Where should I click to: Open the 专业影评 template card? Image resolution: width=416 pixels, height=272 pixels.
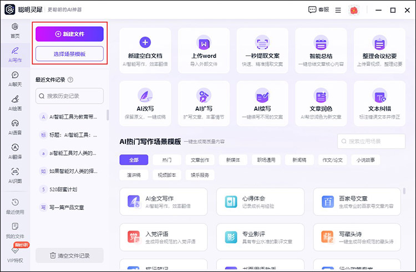[x=260, y=237]
